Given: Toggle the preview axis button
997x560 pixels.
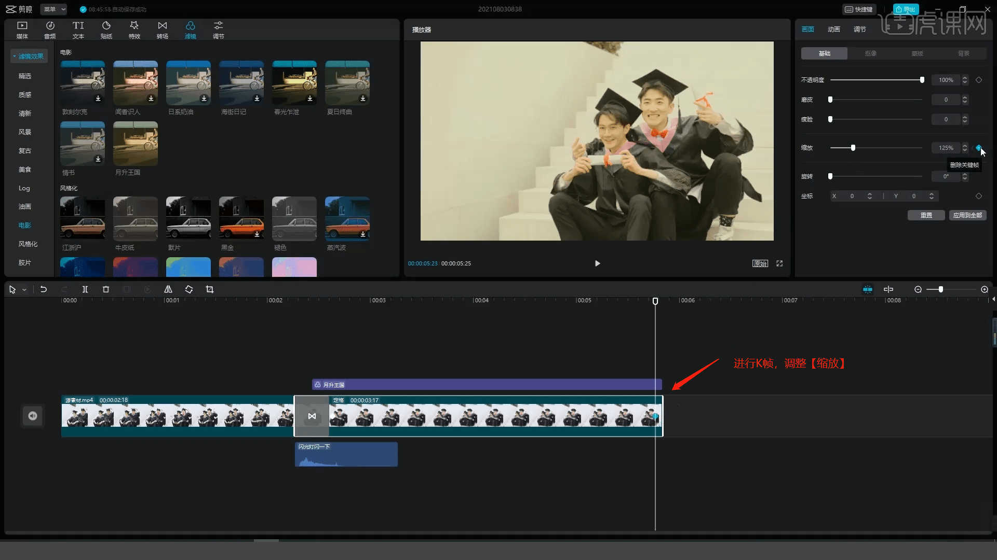Looking at the screenshot, I should [x=888, y=289].
